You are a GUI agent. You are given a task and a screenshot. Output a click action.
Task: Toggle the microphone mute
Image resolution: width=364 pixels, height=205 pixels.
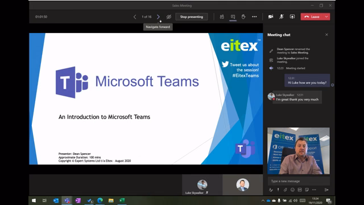click(x=282, y=17)
